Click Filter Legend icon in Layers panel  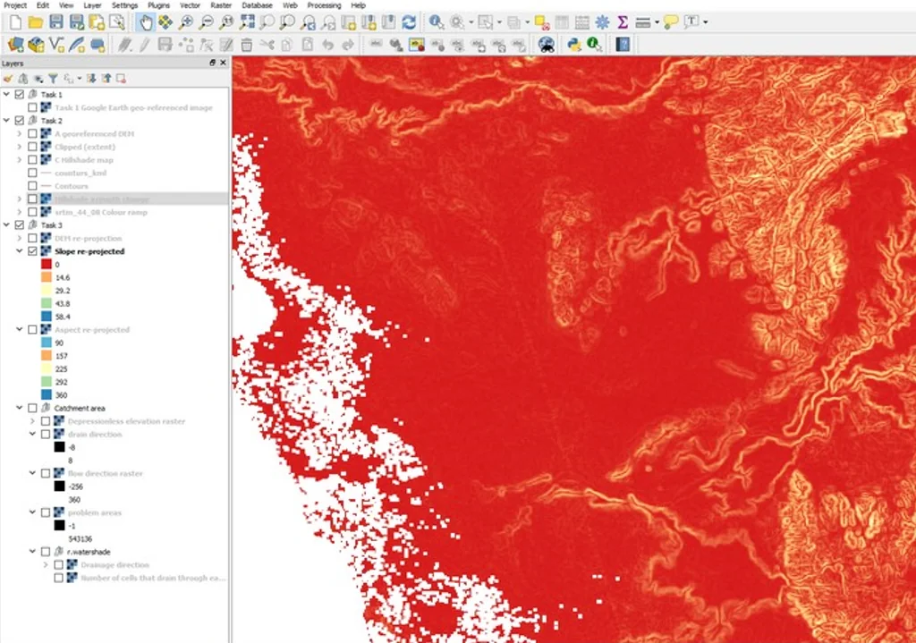tap(53, 79)
